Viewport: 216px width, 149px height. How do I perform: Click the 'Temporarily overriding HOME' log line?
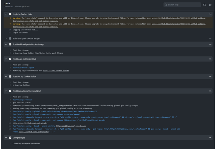[x=75, y=106]
